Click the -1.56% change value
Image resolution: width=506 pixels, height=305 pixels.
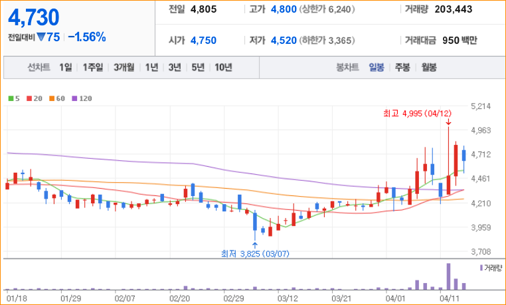coord(87,37)
